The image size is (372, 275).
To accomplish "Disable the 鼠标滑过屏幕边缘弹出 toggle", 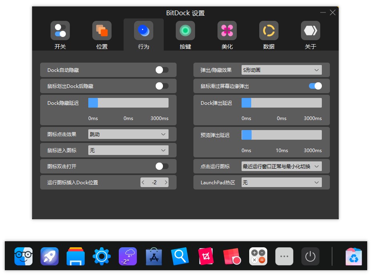I will (x=315, y=86).
